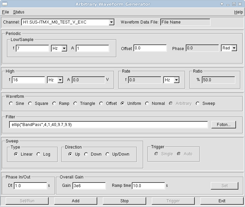
Task: Click the Set/Run button
Action: pyautogui.click(x=27, y=201)
